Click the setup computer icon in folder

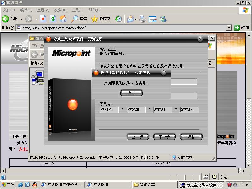click(x=37, y=77)
